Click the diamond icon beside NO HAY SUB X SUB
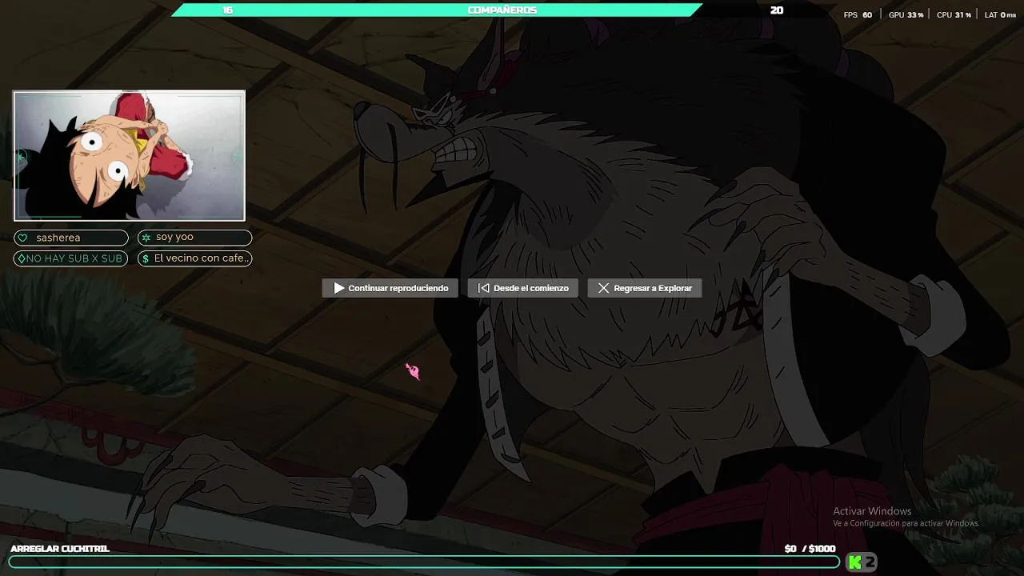The image size is (1024, 576). (x=21, y=258)
